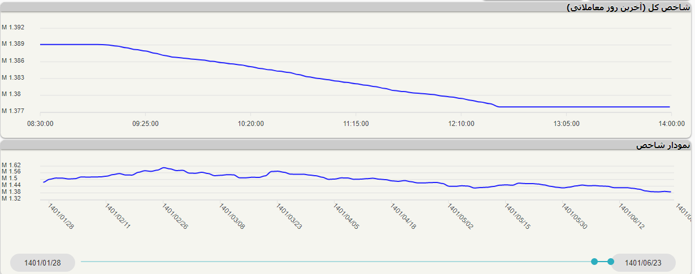This screenshot has width=695, height=274.
Task: Click the 1401/02/26 date axis label
Action: [175, 217]
